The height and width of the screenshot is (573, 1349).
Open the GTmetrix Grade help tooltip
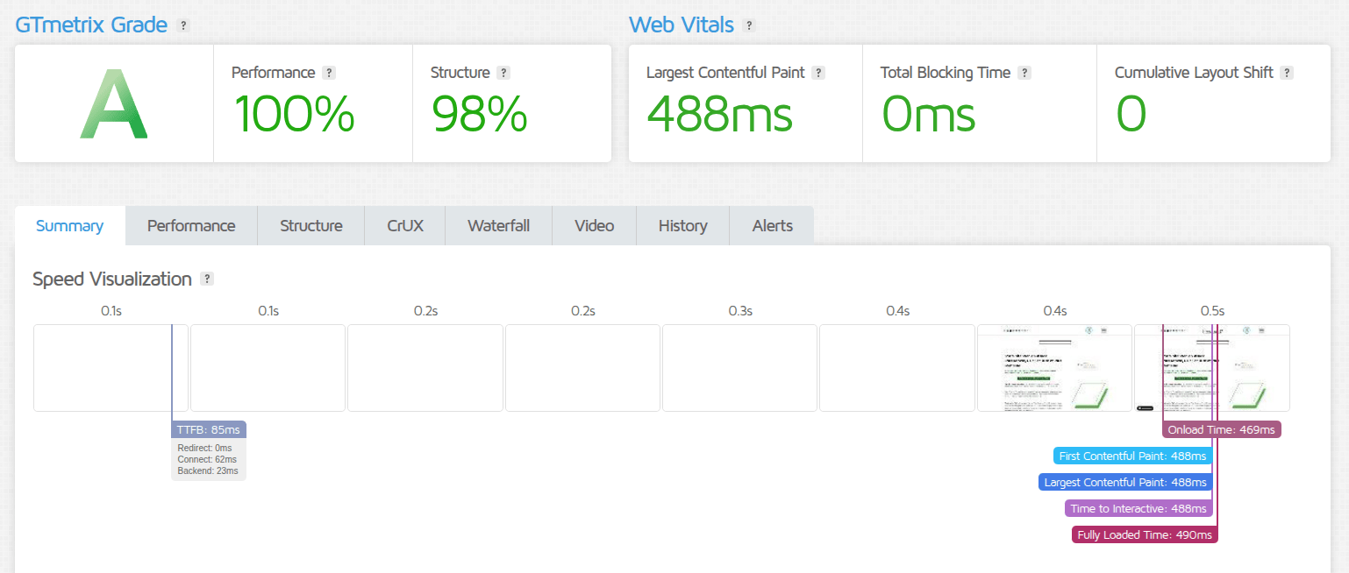pos(183,25)
